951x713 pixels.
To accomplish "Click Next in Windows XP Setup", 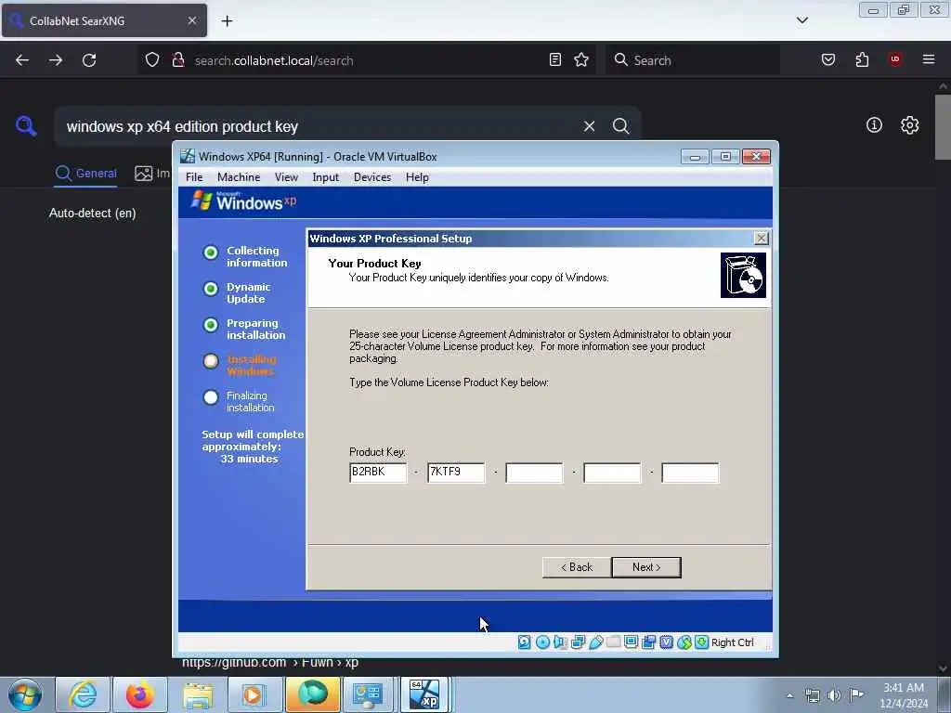I will (646, 567).
